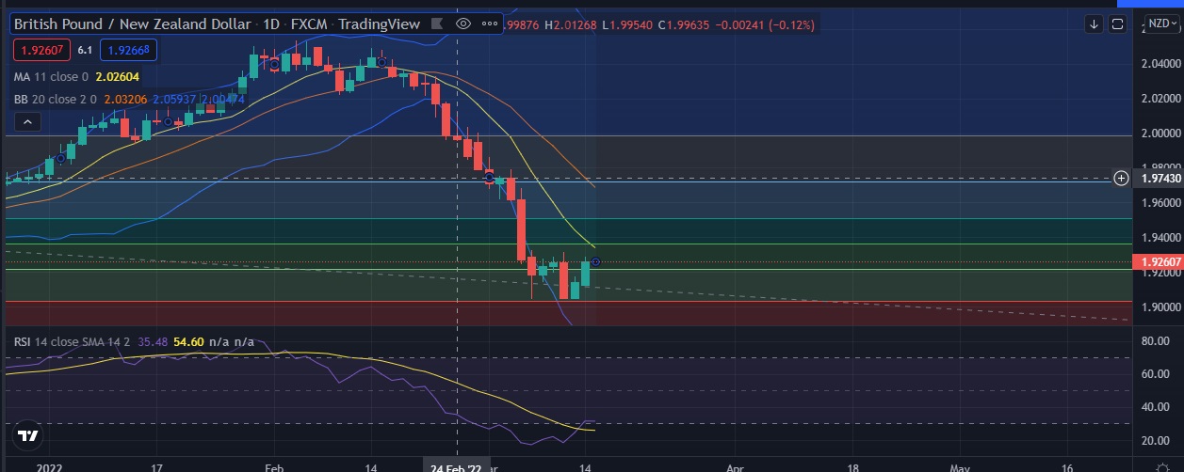Collapse the indicator legend with the chevron
1184x472 pixels.
point(26,121)
